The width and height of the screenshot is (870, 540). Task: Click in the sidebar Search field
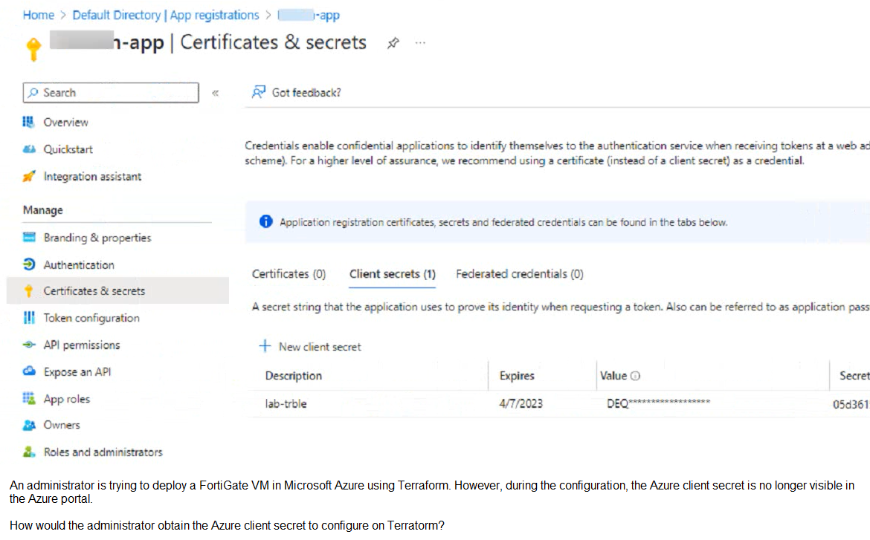(111, 93)
